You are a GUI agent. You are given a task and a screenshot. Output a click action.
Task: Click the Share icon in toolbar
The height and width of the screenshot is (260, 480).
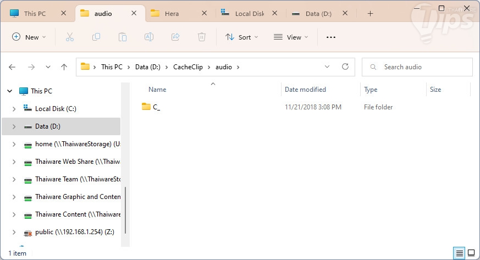pyautogui.click(x=175, y=37)
